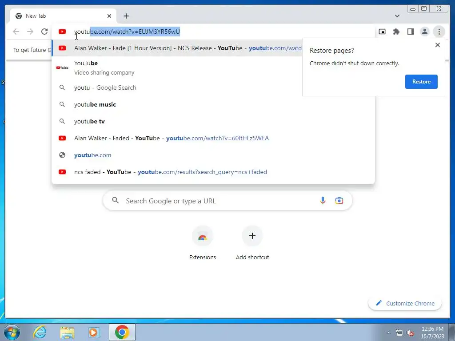Open the media picture-in-picture toolbar icon

click(382, 32)
